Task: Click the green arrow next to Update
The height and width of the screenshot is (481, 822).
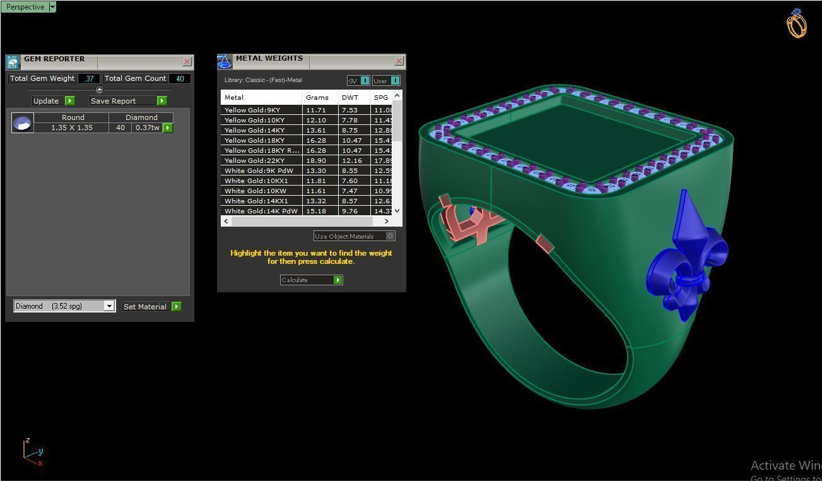Action: point(70,101)
